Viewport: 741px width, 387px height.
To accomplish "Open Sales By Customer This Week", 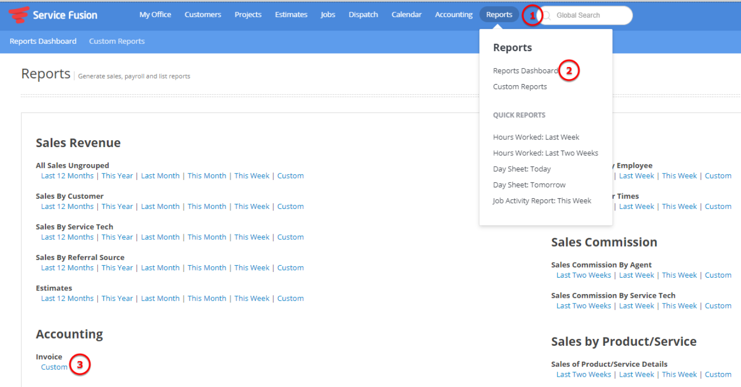I will [252, 206].
